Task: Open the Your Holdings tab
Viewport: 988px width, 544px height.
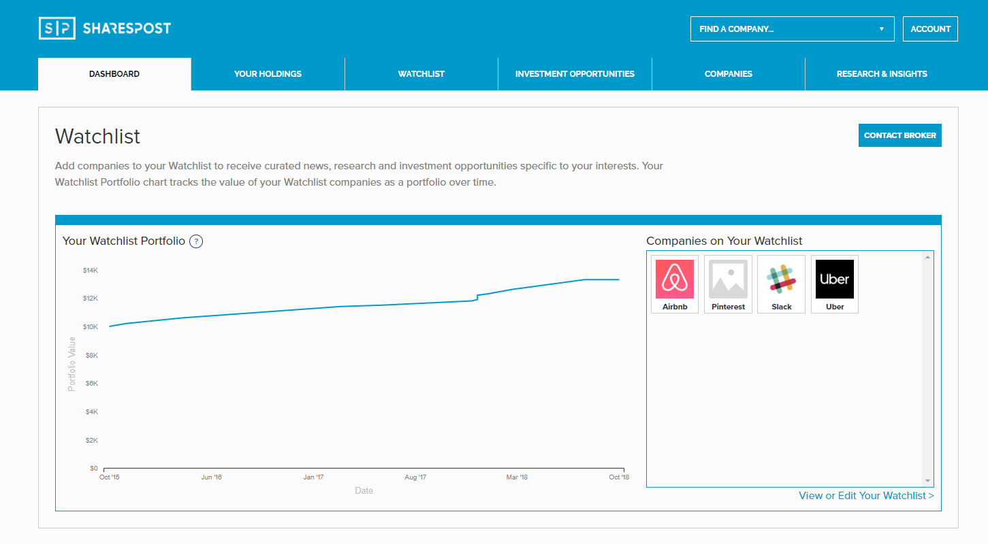Action: pyautogui.click(x=268, y=74)
